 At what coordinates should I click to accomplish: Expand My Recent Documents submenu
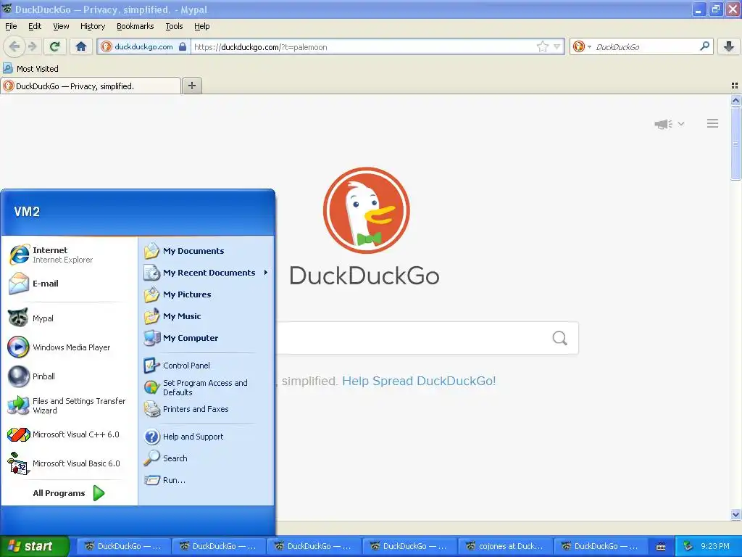(x=206, y=273)
